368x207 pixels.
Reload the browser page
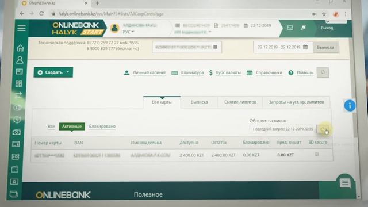point(41,14)
